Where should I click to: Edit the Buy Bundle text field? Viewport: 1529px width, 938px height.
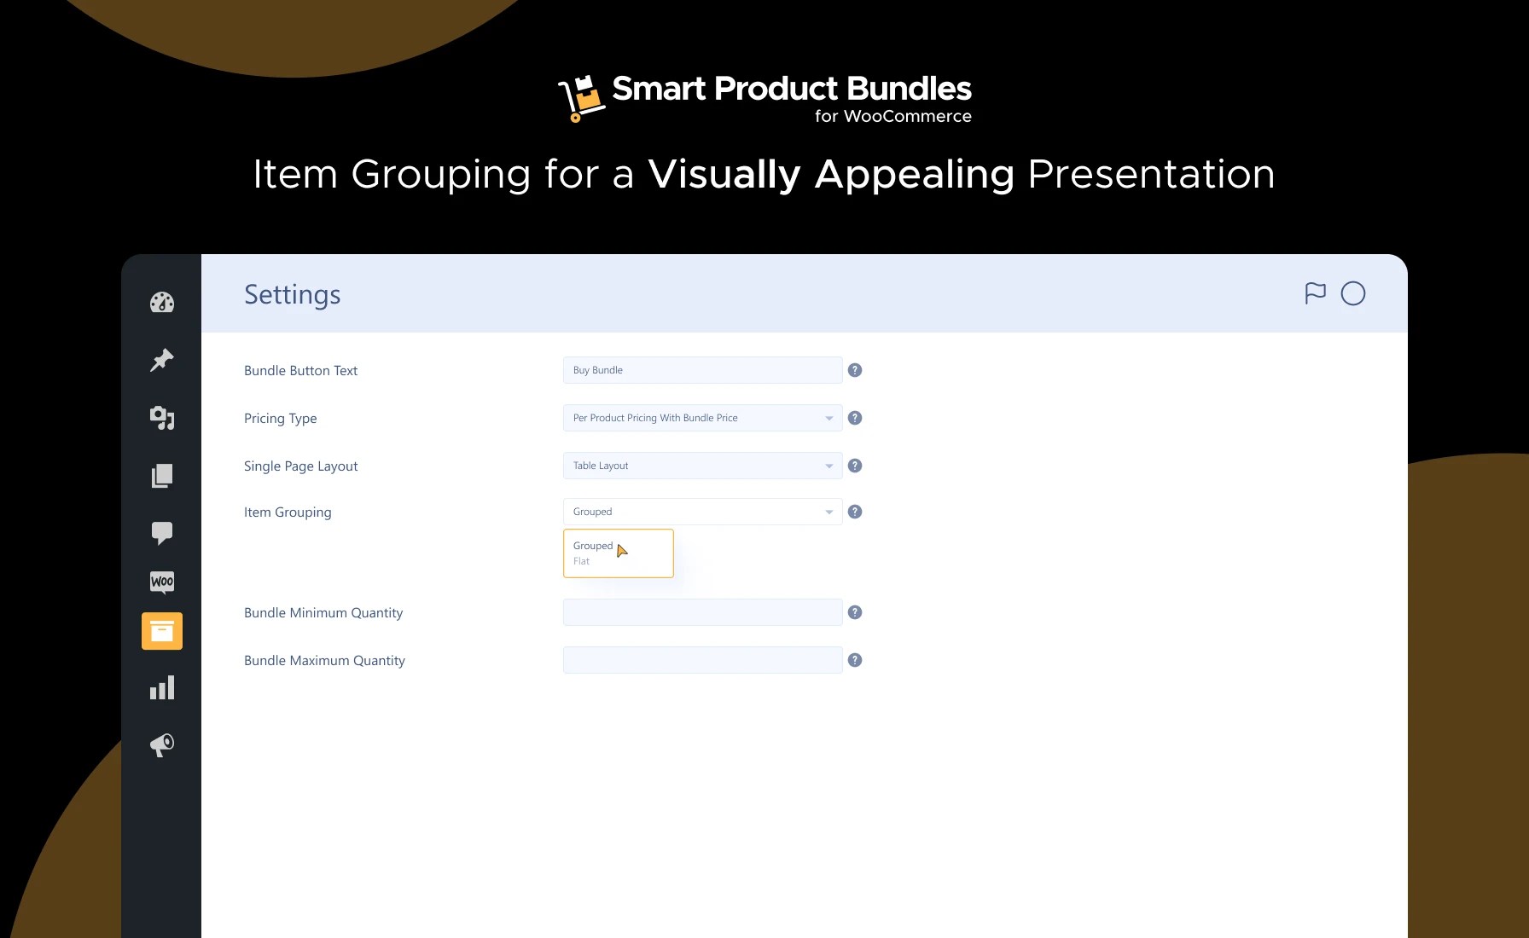coord(701,370)
